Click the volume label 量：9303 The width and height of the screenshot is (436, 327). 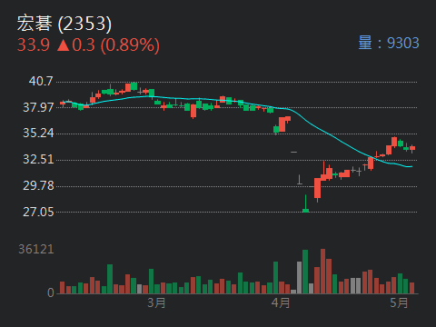click(389, 43)
